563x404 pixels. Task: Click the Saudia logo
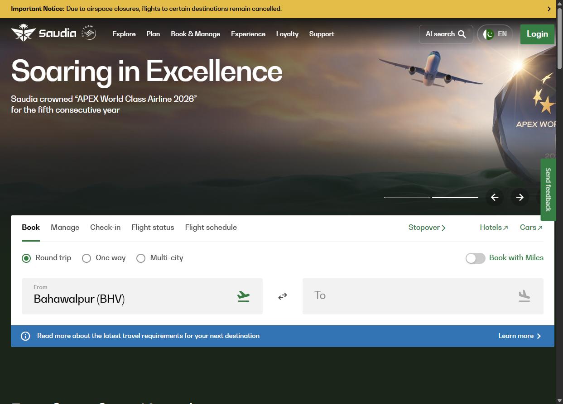tap(43, 33)
